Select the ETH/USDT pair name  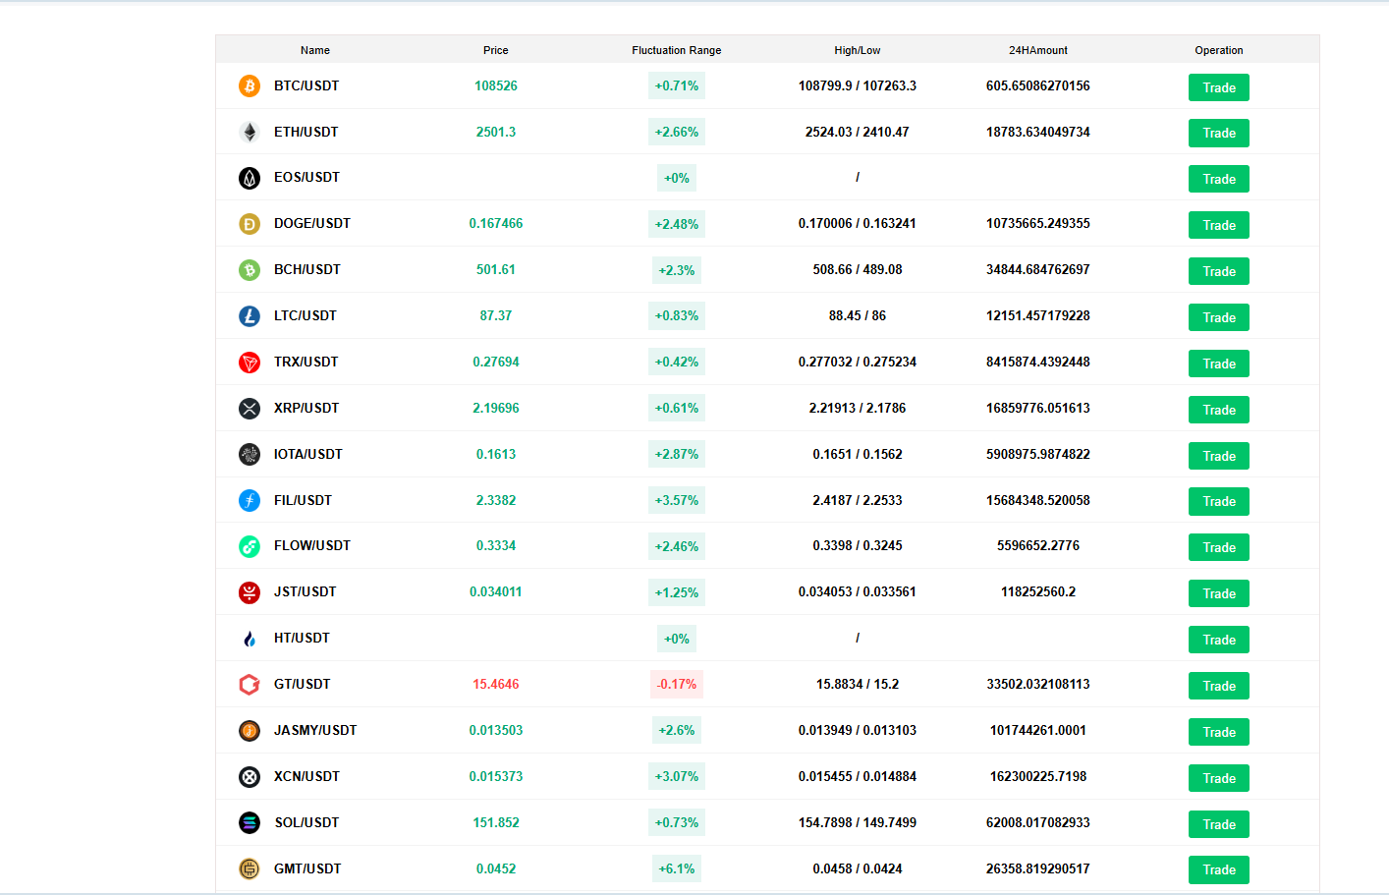click(x=306, y=132)
